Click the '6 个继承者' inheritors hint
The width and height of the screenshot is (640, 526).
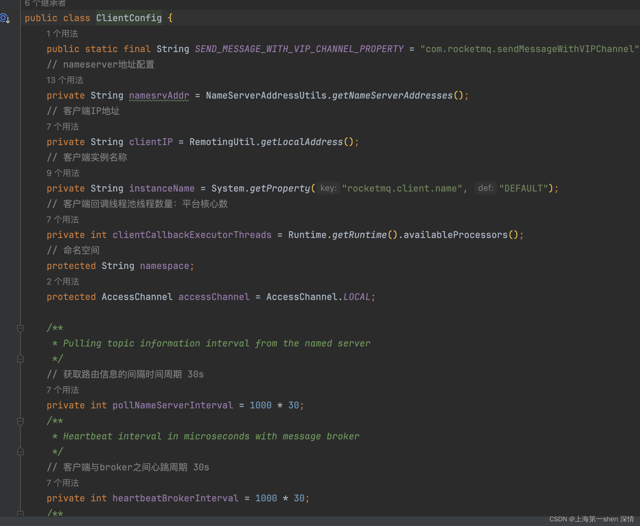[45, 3]
